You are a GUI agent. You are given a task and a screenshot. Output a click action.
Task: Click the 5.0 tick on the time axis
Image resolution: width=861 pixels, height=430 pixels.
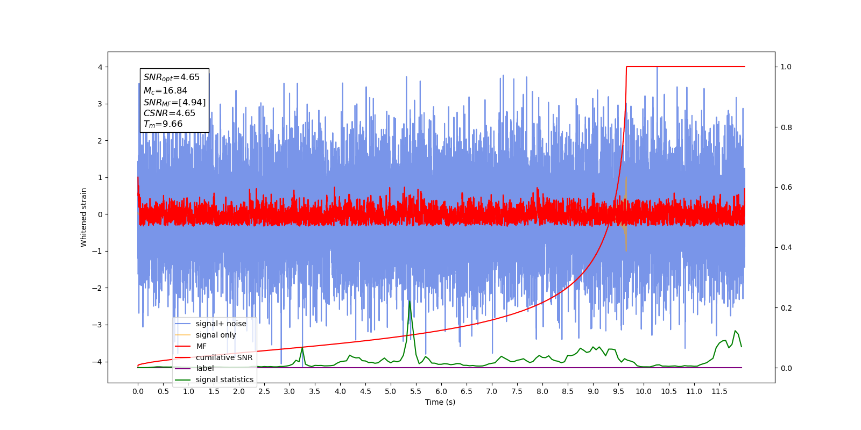pyautogui.click(x=391, y=391)
